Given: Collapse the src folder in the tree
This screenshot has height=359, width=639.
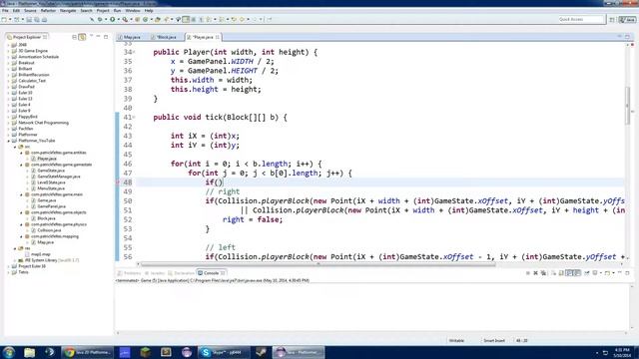Looking at the screenshot, I should click(x=15, y=147).
